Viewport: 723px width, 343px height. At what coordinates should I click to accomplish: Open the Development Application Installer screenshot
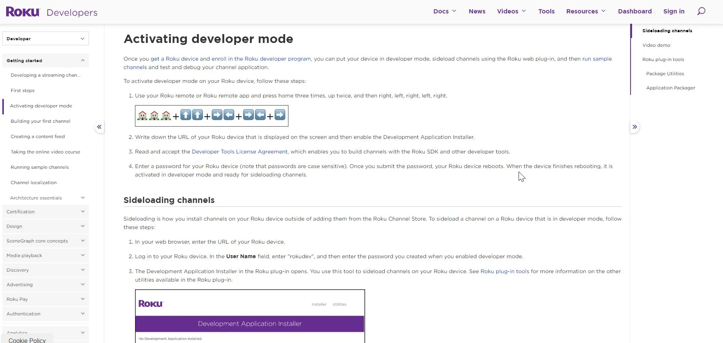click(x=250, y=316)
